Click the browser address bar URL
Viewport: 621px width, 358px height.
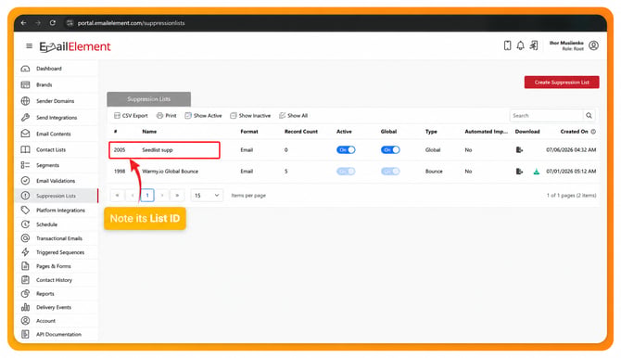131,23
